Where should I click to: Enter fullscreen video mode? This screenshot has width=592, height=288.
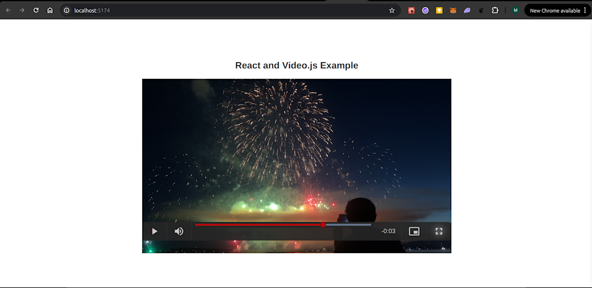tap(439, 231)
